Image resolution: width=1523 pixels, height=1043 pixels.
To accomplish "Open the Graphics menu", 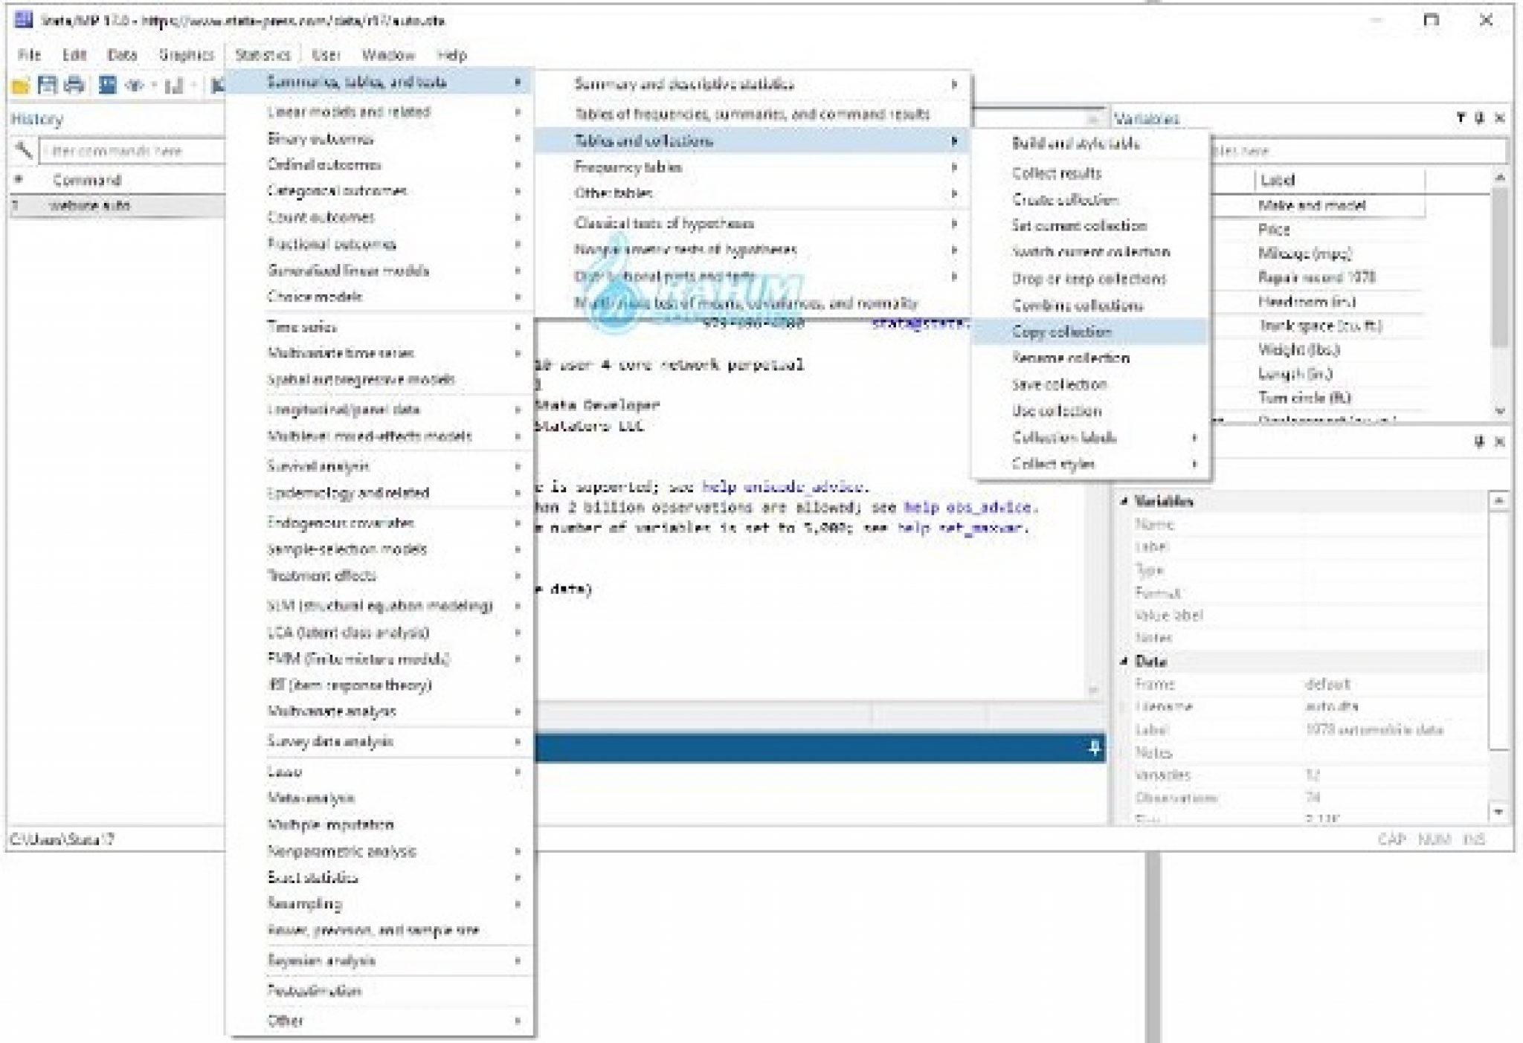I will [x=186, y=55].
